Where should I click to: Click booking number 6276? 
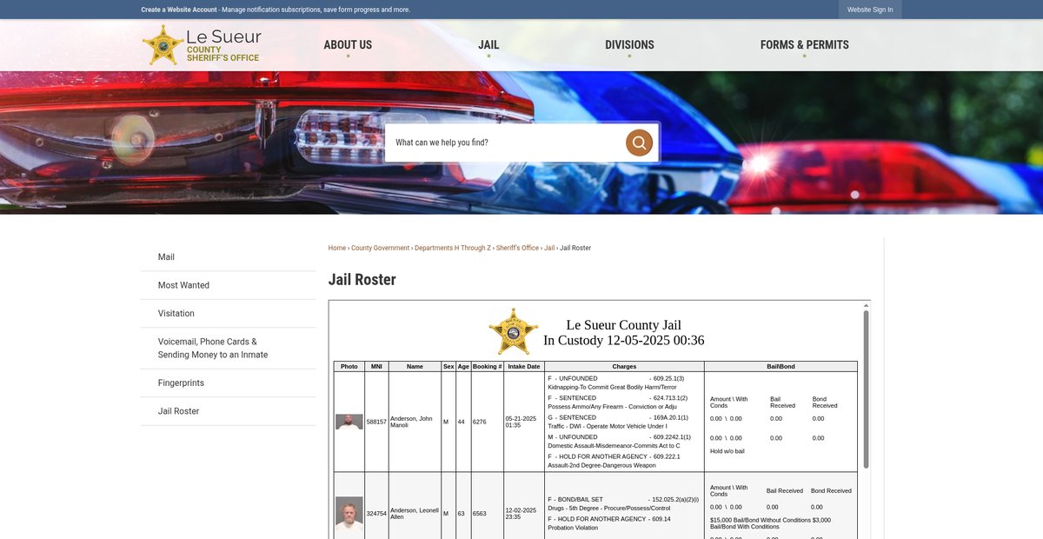click(479, 422)
